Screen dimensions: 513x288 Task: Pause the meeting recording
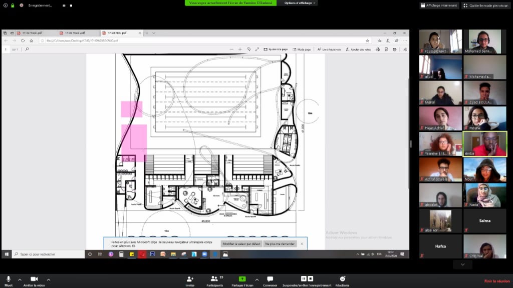(x=303, y=278)
